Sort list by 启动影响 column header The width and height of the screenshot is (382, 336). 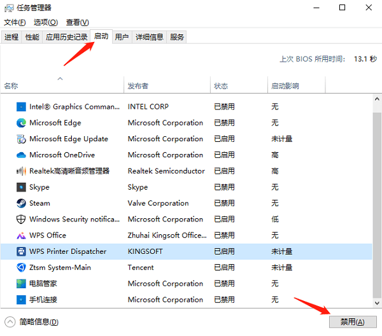coord(295,86)
